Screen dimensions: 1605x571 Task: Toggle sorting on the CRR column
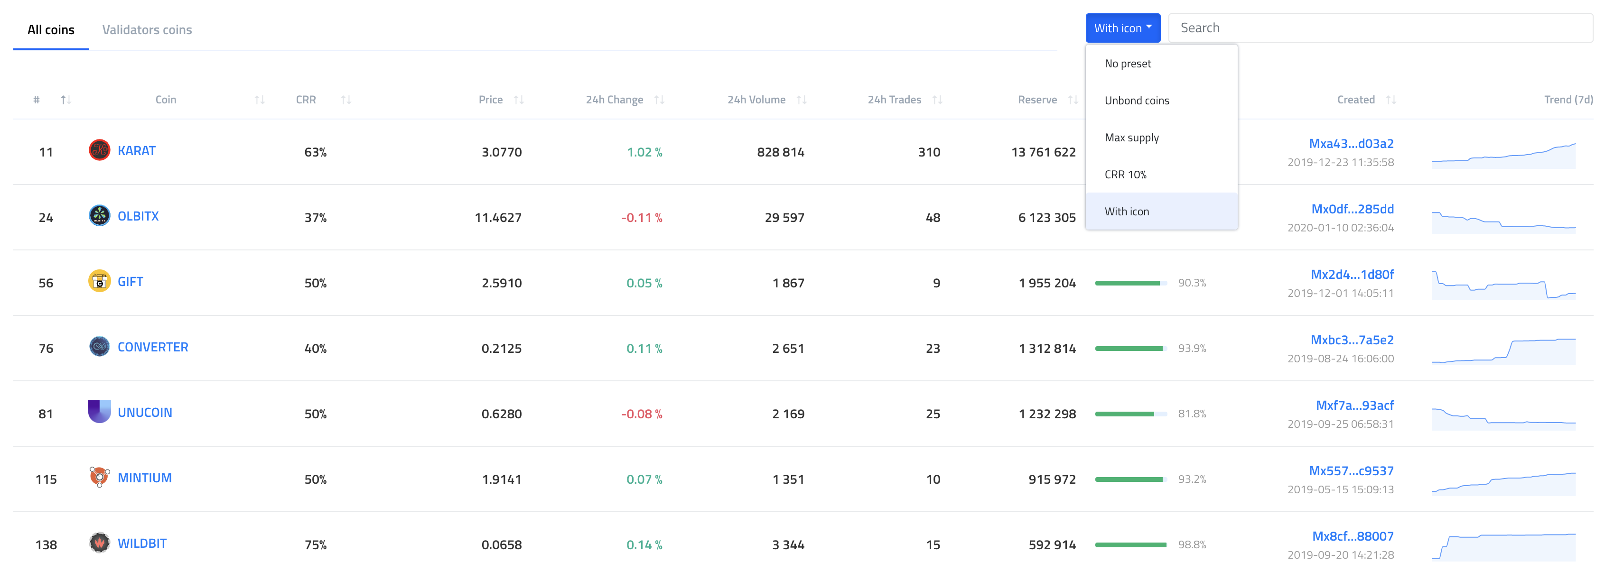[346, 100]
